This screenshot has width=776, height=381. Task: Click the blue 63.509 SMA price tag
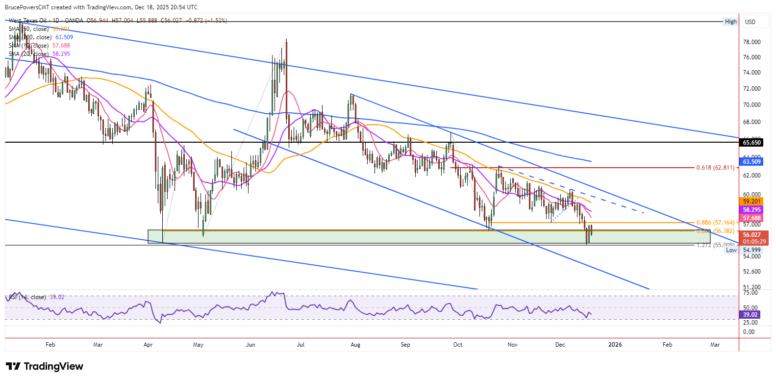(x=751, y=162)
